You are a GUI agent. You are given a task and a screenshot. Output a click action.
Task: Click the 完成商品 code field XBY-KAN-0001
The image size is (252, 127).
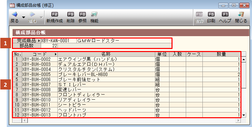[59, 41]
